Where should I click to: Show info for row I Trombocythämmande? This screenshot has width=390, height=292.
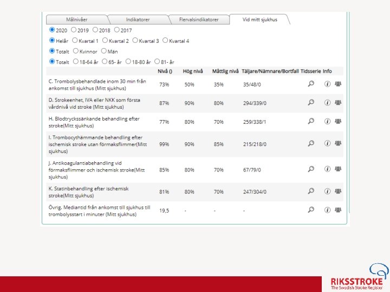pos(327,143)
